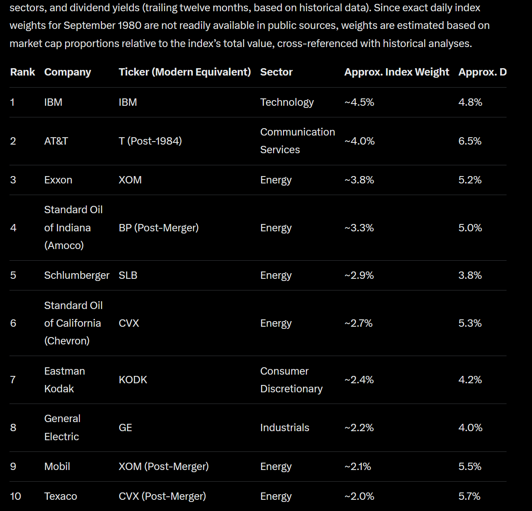Select the Ticker (Modern Equivalent) header

(184, 72)
